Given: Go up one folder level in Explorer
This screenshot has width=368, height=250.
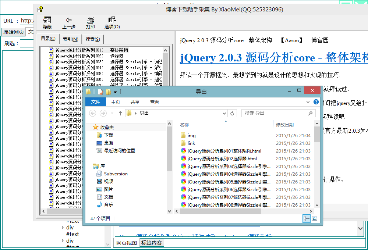Looking at the screenshot, I should pyautogui.click(x=120, y=113).
